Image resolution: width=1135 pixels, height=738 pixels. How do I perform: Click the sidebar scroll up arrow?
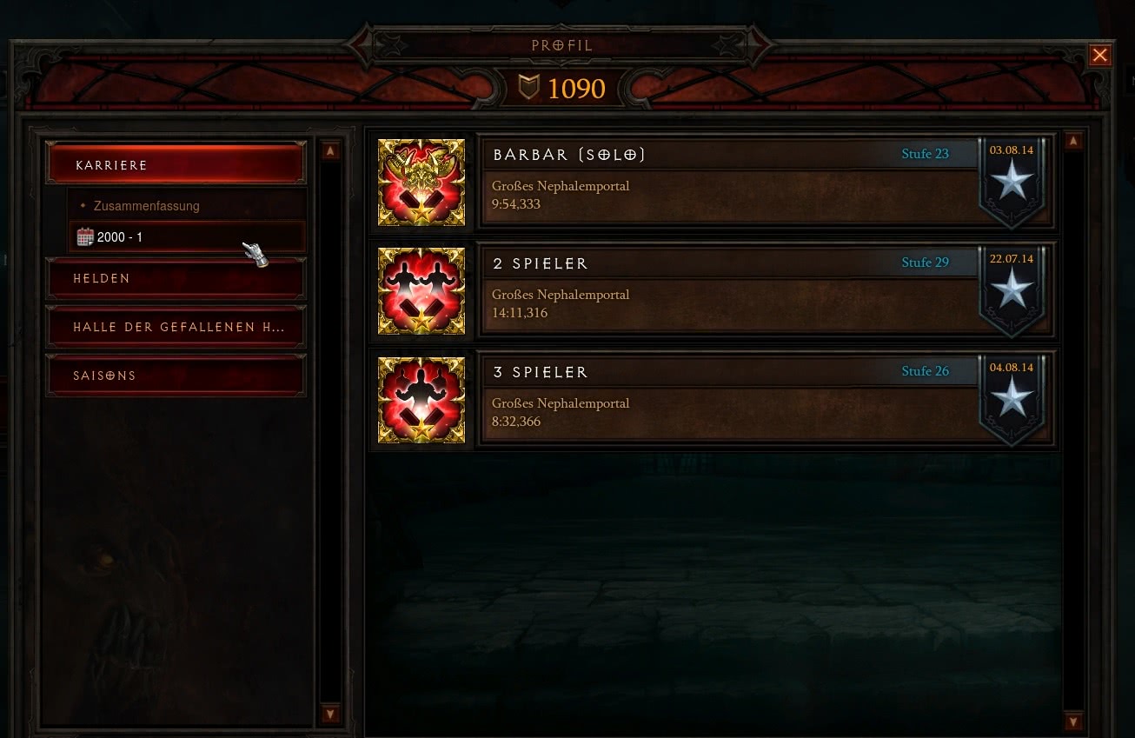click(x=330, y=151)
